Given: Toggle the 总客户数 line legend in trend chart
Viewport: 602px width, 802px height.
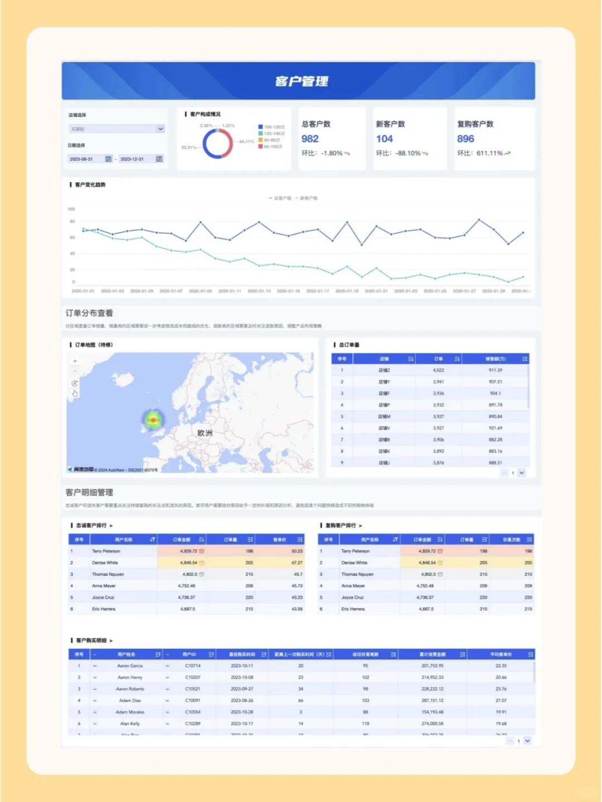Looking at the screenshot, I should (x=280, y=198).
